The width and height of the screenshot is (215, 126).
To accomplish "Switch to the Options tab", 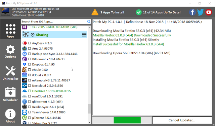I will pyautogui.click(x=10, y=52).
